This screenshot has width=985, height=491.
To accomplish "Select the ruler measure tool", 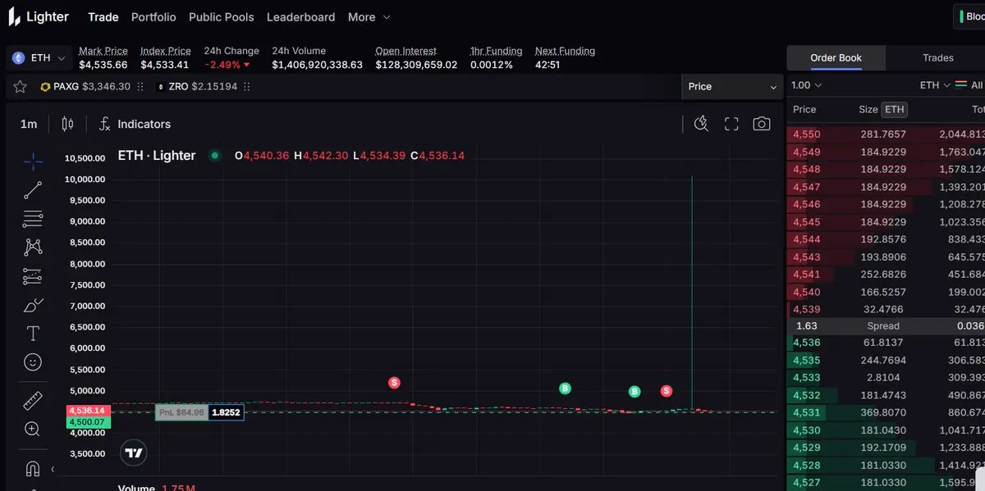I will (33, 401).
